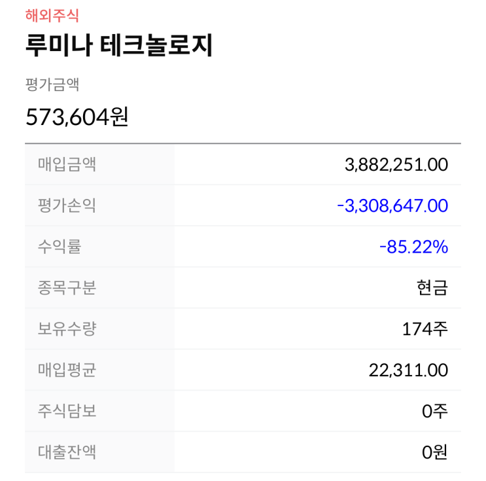Select the 보유수량 row label

pos(67,329)
